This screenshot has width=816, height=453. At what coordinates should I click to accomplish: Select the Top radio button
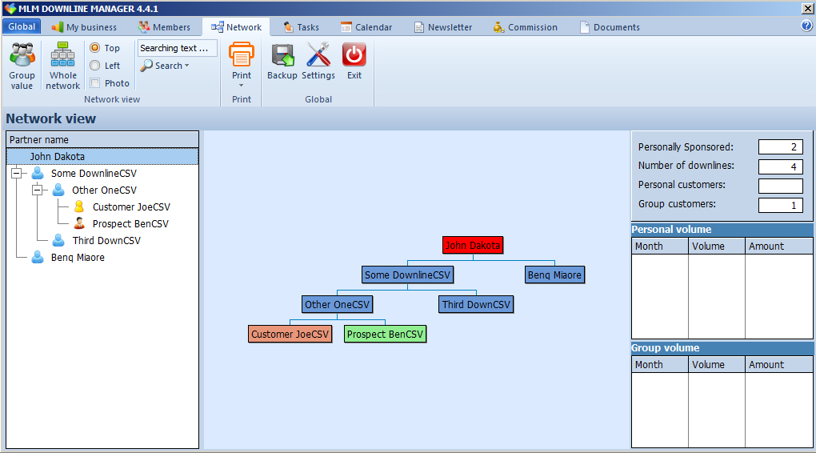tap(95, 48)
